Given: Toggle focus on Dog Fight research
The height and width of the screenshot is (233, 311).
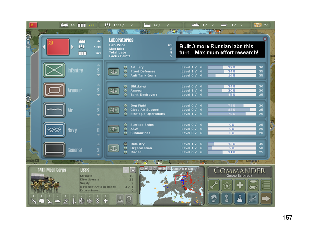Looking at the screenshot, I should pyautogui.click(x=125, y=105).
